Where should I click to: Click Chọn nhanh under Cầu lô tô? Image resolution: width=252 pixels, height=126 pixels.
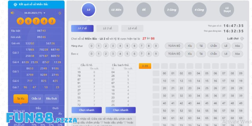[87, 110]
